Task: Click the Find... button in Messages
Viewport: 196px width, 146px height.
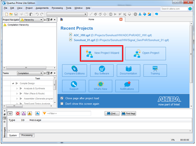Action: (x=112, y=113)
